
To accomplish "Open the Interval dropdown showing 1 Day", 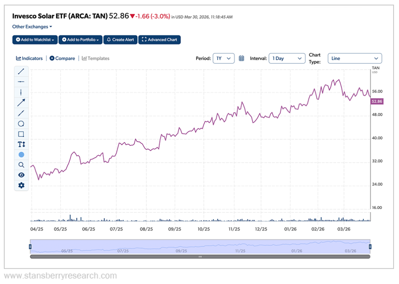I will (287, 58).
